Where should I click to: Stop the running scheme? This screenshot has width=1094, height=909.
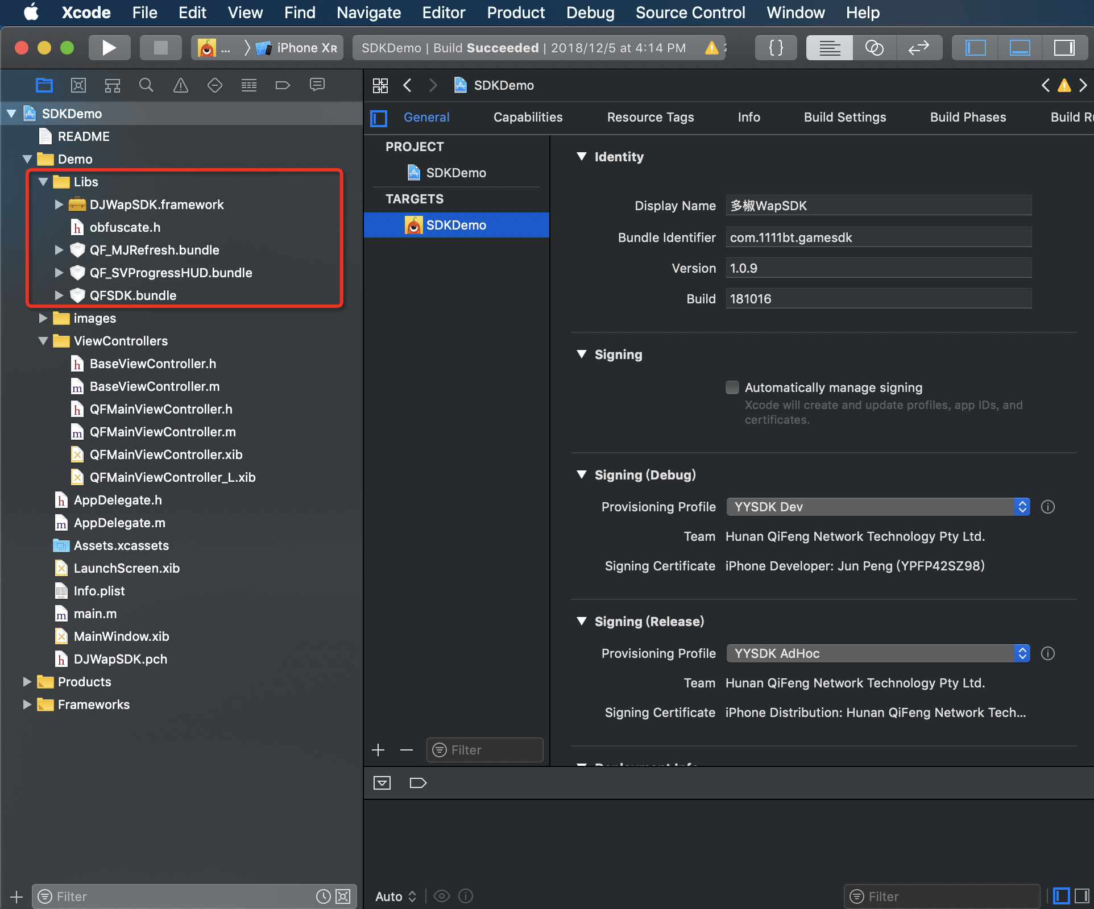tap(161, 48)
